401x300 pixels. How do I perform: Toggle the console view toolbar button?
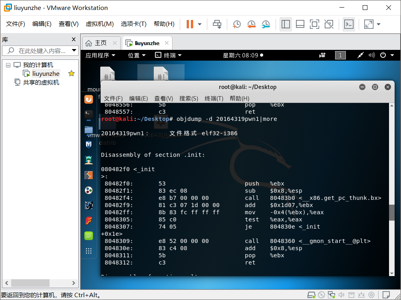pos(349,24)
